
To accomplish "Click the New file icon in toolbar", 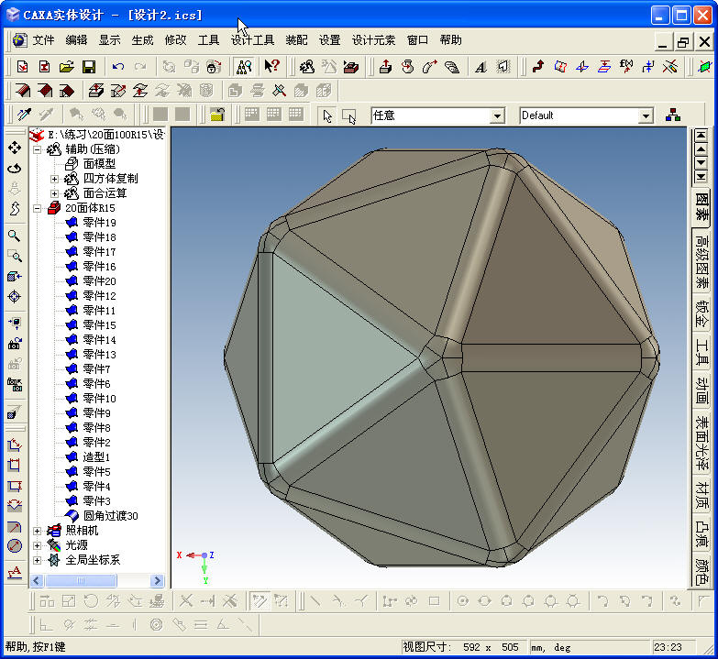I will point(22,67).
